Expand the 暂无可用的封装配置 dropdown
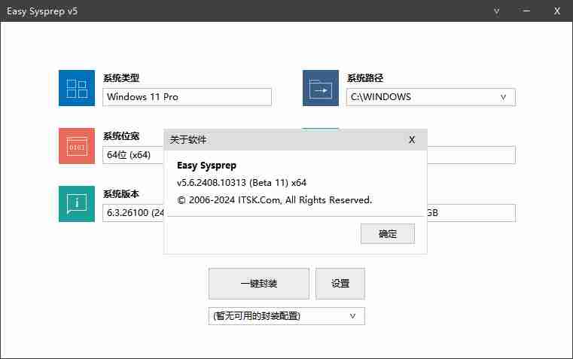 tap(352, 316)
